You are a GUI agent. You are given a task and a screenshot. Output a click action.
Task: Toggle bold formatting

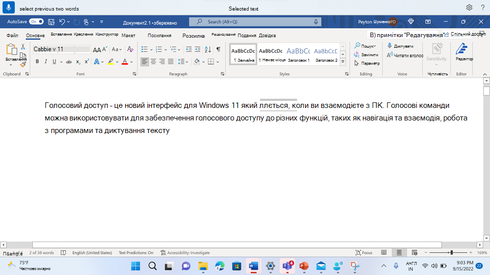point(37,62)
